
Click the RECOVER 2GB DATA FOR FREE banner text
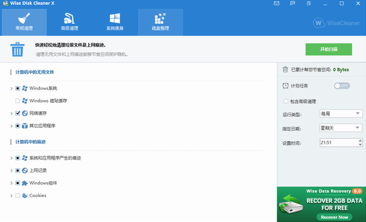(x=334, y=204)
